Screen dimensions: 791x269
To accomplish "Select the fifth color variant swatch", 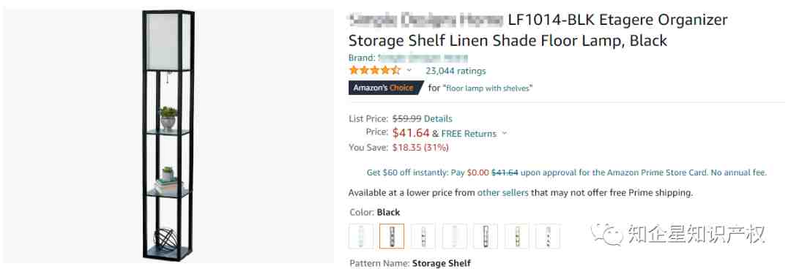I will coord(486,236).
